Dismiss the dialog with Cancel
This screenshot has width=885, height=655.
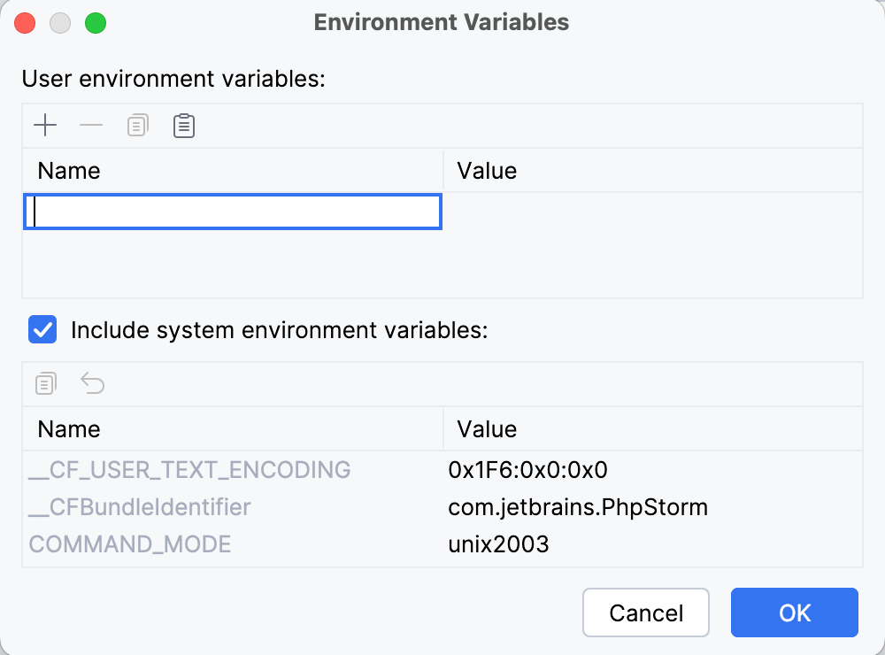(x=645, y=612)
